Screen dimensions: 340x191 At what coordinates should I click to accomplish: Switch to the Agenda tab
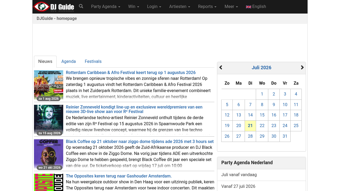pos(69,62)
